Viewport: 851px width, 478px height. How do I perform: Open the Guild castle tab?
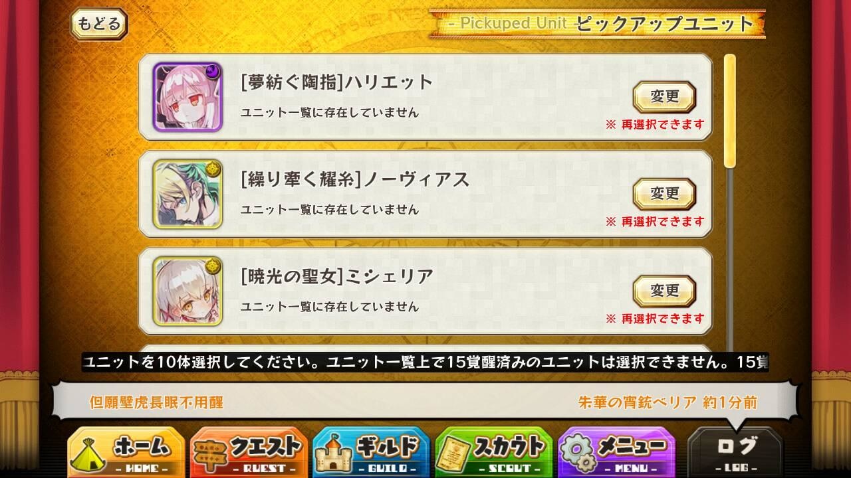[371, 452]
